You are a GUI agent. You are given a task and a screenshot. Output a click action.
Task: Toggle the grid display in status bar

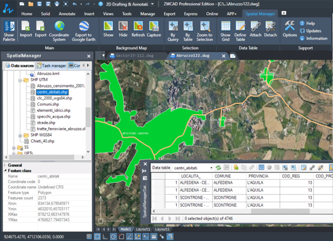tap(97, 236)
